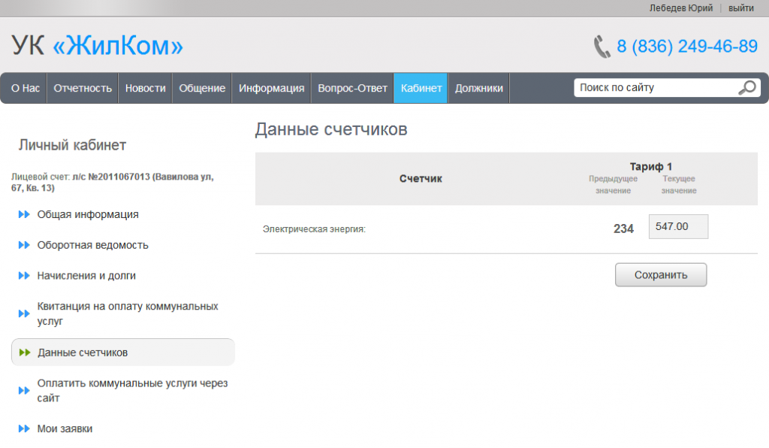
Task: Switch to the Должники tab
Action: coord(478,88)
